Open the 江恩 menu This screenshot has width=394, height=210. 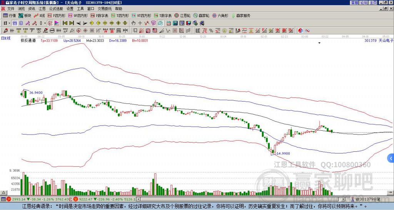[42, 9]
